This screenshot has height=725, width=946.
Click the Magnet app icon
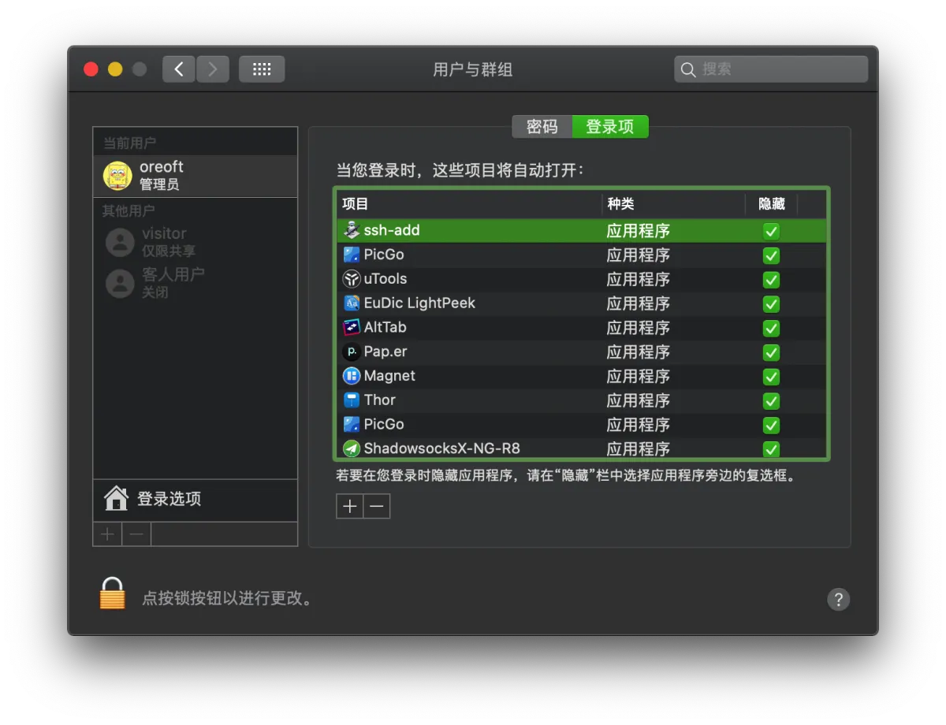352,376
